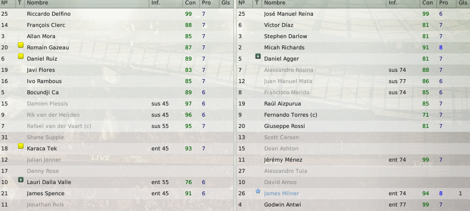The height and width of the screenshot is (211, 470).
Task: Open Fernando Torres (c) player profile
Action: click(291, 115)
